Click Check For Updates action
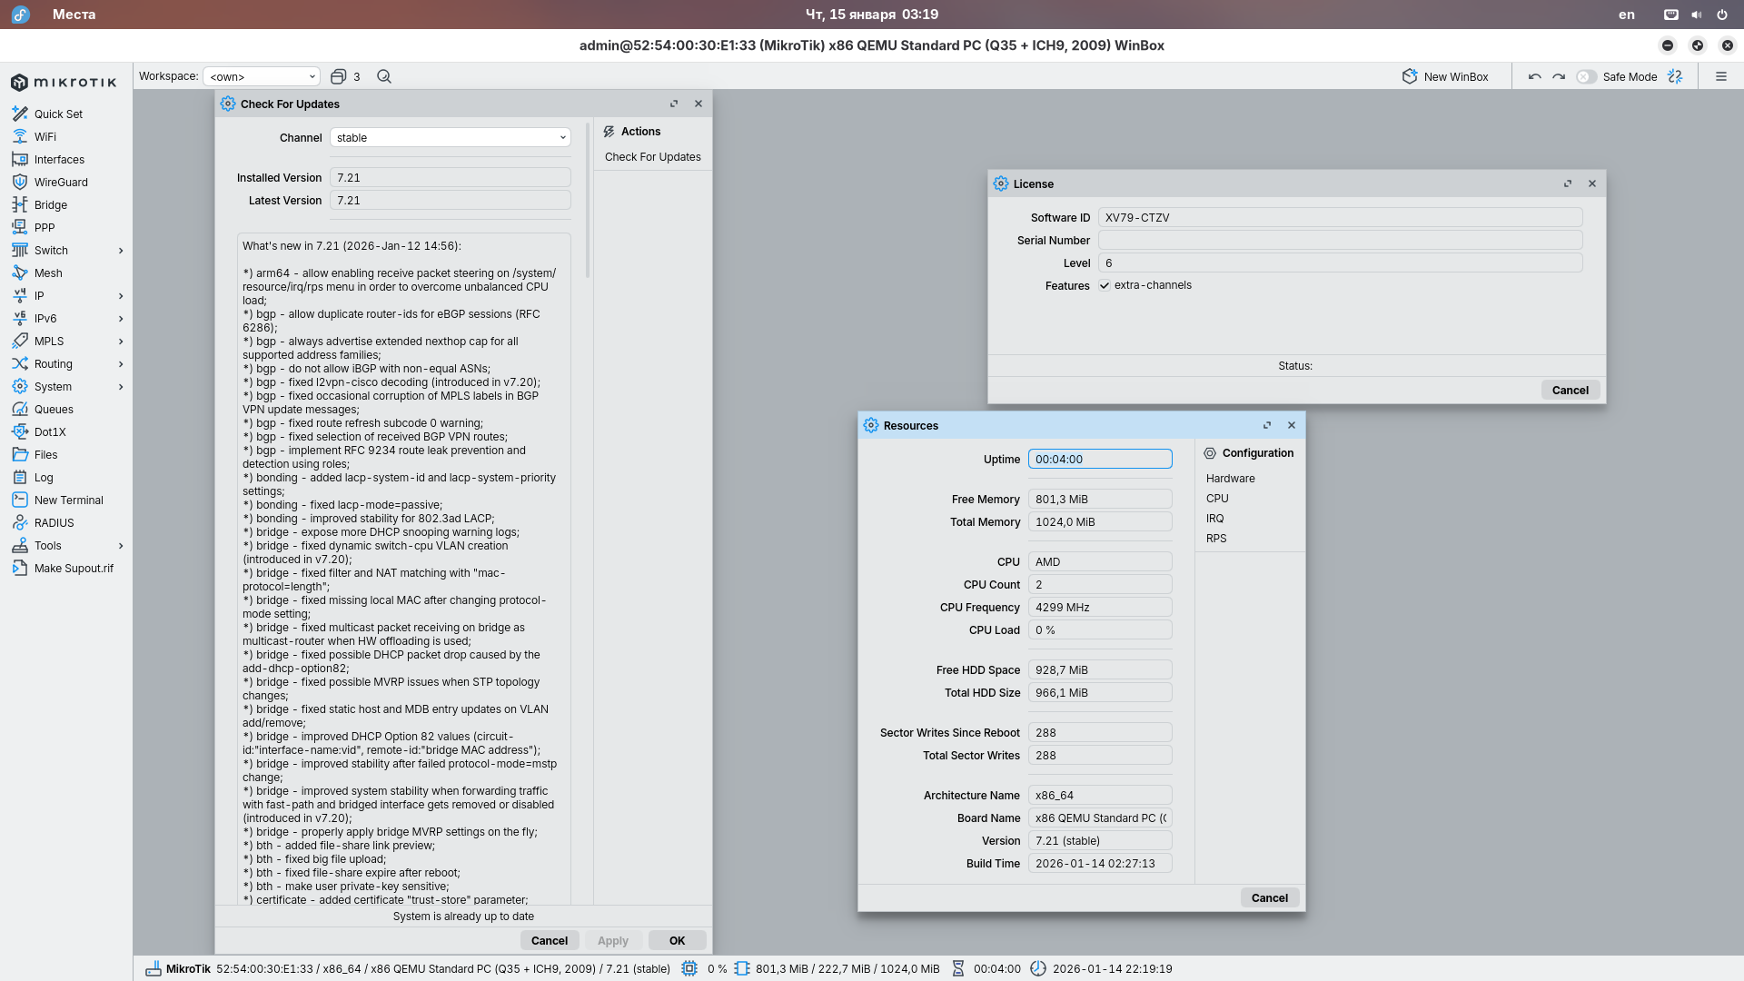Screen dimensions: 1744x981 pos(652,157)
